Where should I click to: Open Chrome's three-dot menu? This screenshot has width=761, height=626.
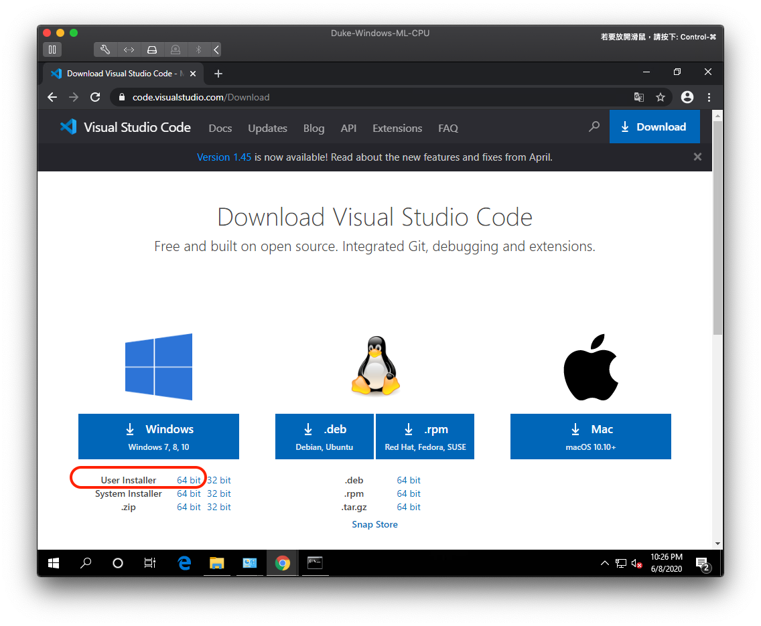708,97
